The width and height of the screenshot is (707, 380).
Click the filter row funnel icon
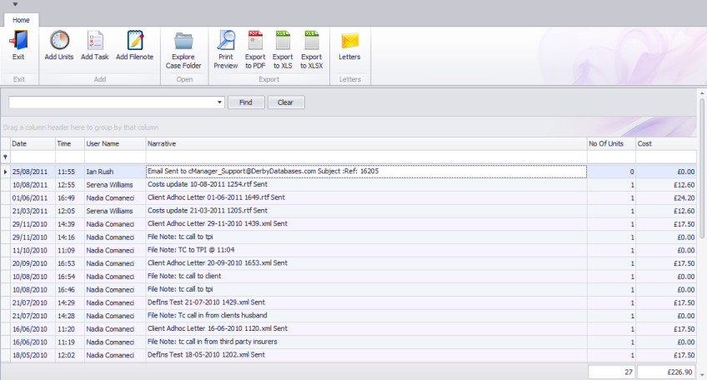tap(6, 157)
